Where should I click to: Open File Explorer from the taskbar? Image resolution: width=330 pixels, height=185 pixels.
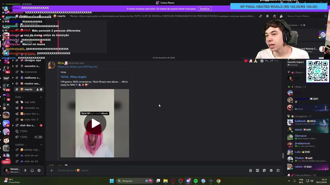[166, 181]
